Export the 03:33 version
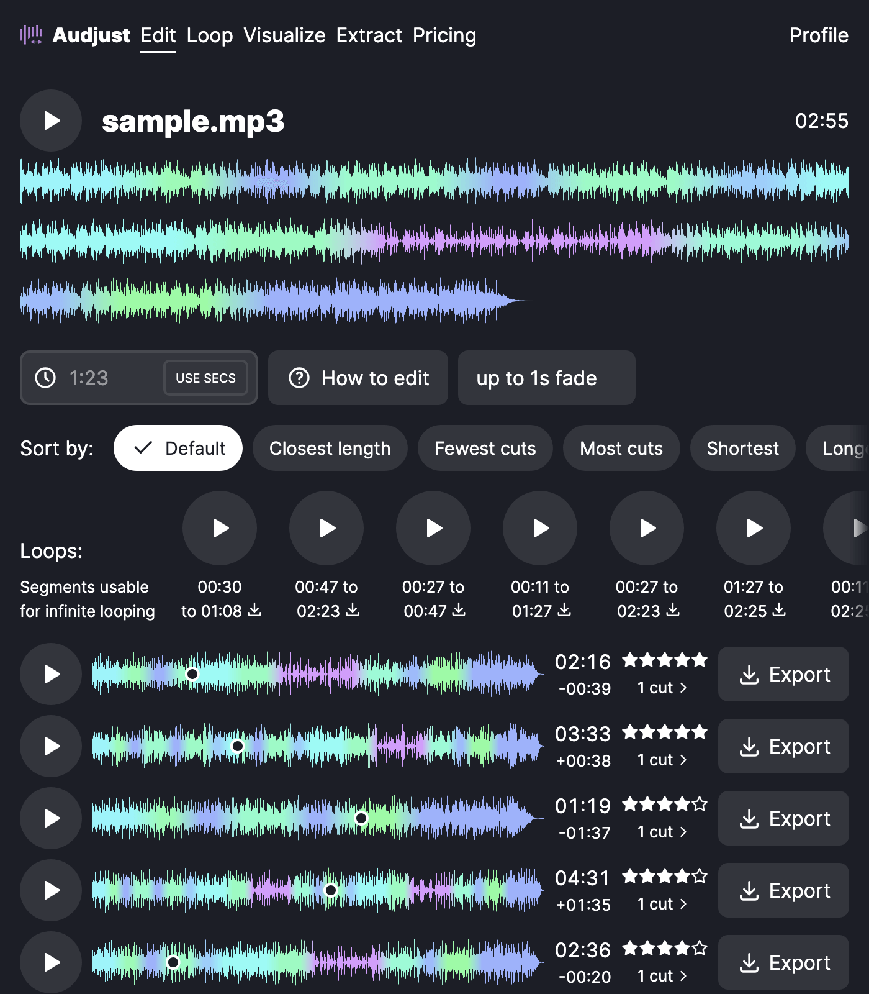This screenshot has height=994, width=869. coord(783,746)
